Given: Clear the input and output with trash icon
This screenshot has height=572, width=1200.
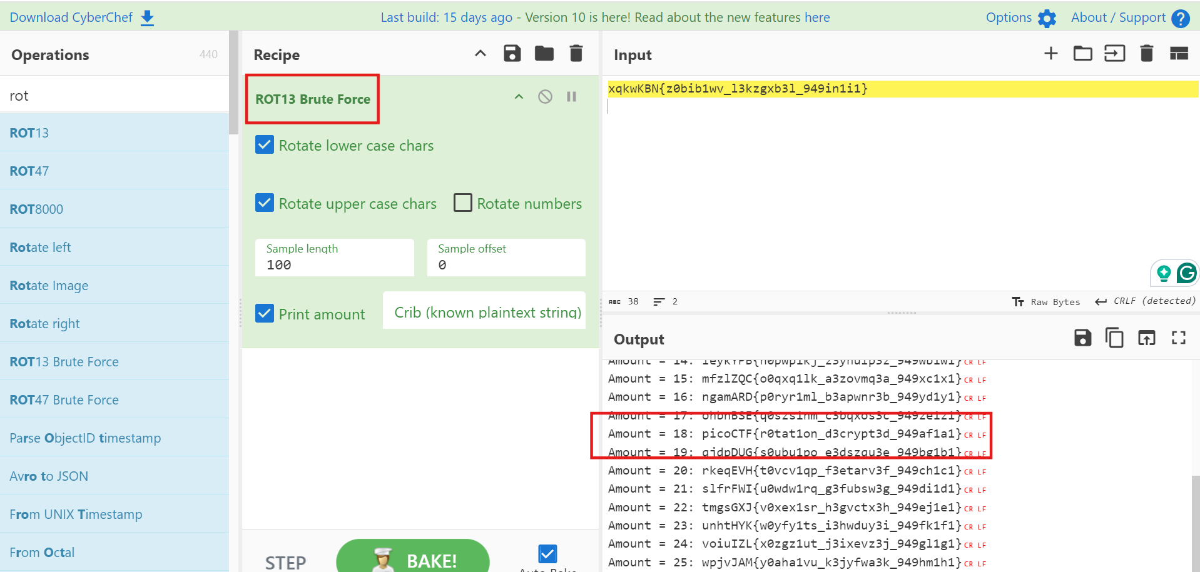Looking at the screenshot, I should point(1147,54).
